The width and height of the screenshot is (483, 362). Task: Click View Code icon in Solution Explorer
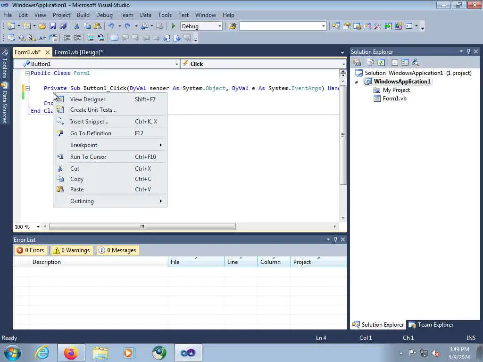(x=395, y=63)
